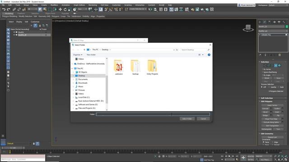The height and width of the screenshot is (162, 289).
Task: Activate the Select and Rotate tool
Action: pyautogui.click(x=65, y=9)
